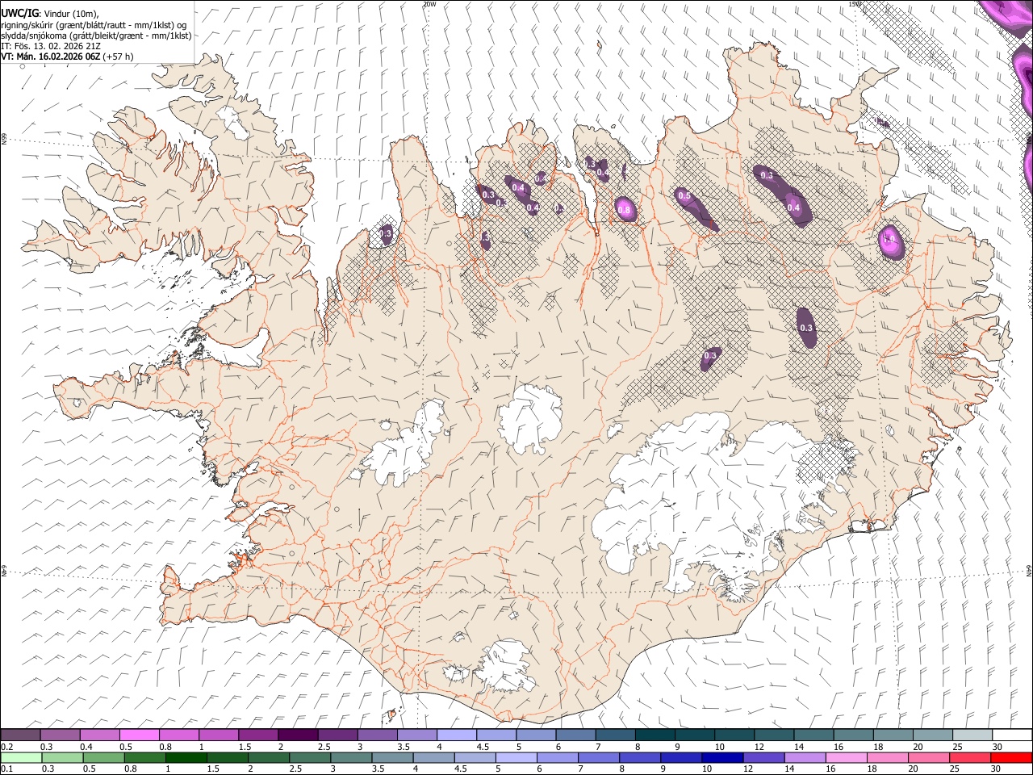
Task: Click the bright pink snowfall blob in east Iceland
Action: pyautogui.click(x=890, y=241)
